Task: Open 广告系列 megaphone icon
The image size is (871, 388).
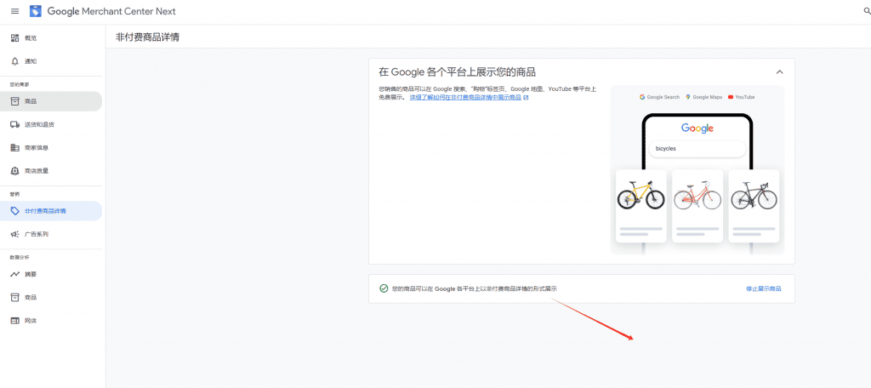Action: pyautogui.click(x=15, y=234)
